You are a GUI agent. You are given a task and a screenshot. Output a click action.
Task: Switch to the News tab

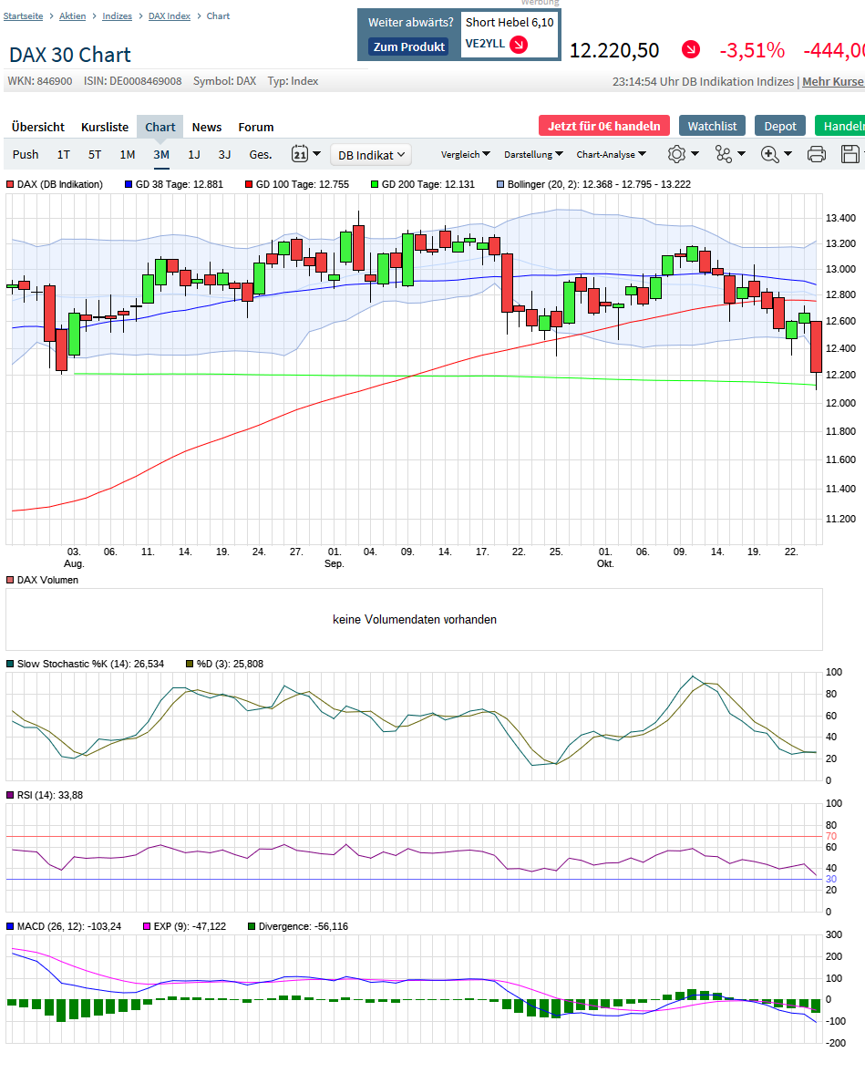[x=207, y=127]
